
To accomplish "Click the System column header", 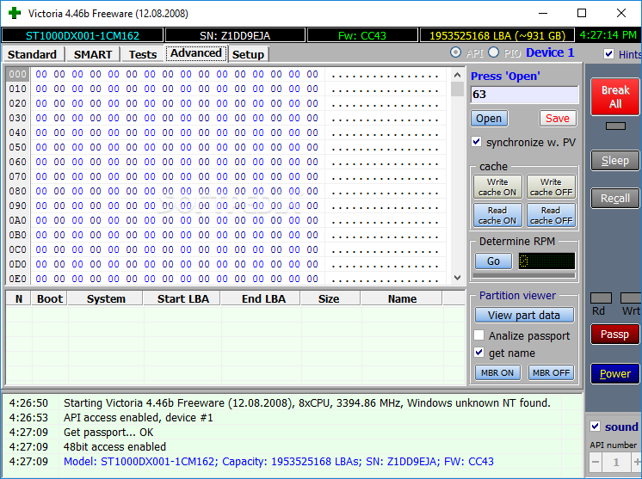I will (x=106, y=298).
